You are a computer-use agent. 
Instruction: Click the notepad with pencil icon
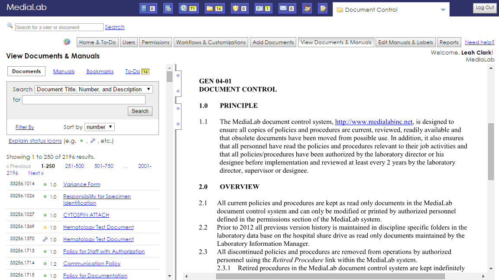pos(323,8)
